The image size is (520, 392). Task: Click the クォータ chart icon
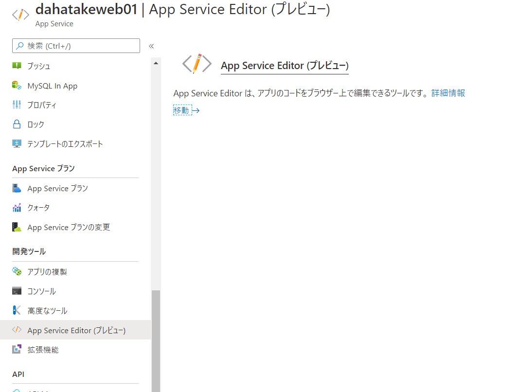point(17,208)
